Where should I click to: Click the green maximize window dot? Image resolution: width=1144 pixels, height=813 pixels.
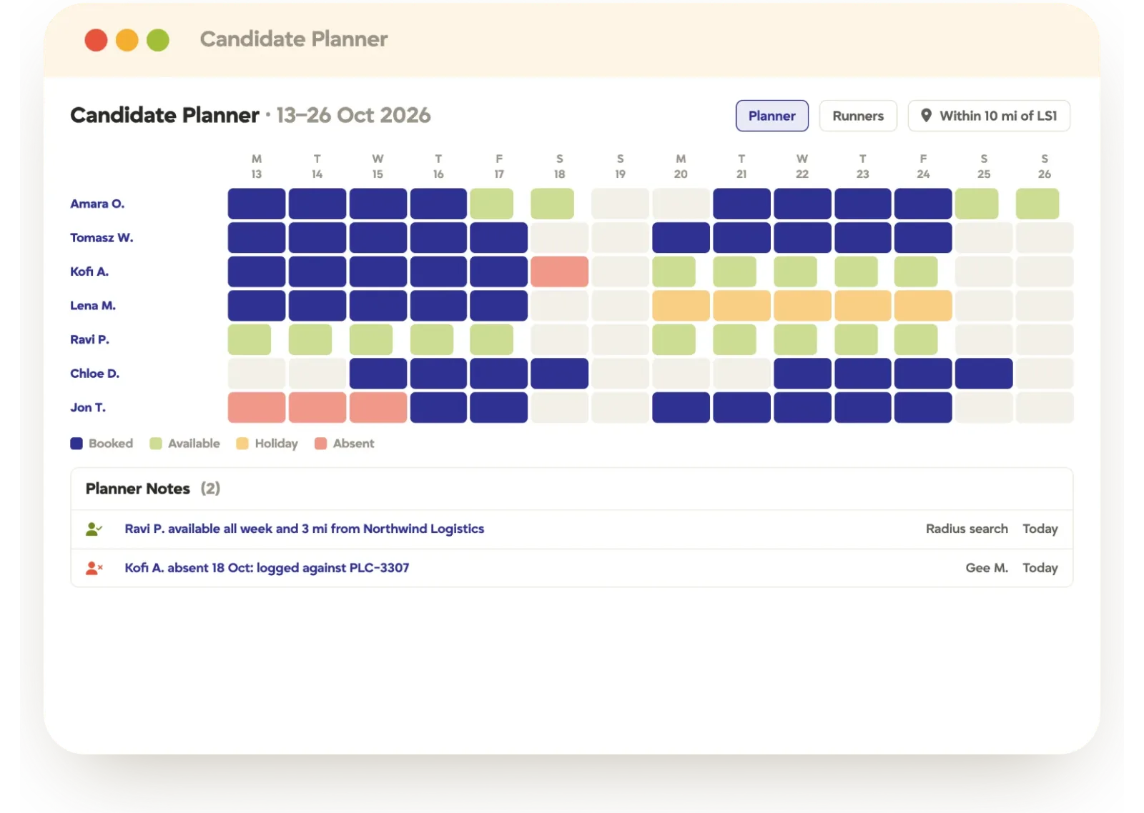coord(158,40)
